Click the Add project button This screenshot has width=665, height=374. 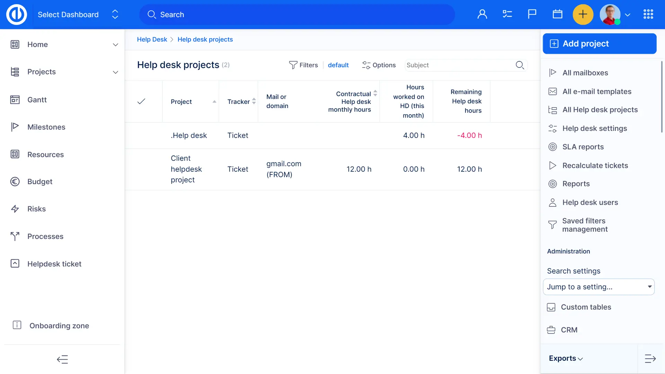pos(599,44)
